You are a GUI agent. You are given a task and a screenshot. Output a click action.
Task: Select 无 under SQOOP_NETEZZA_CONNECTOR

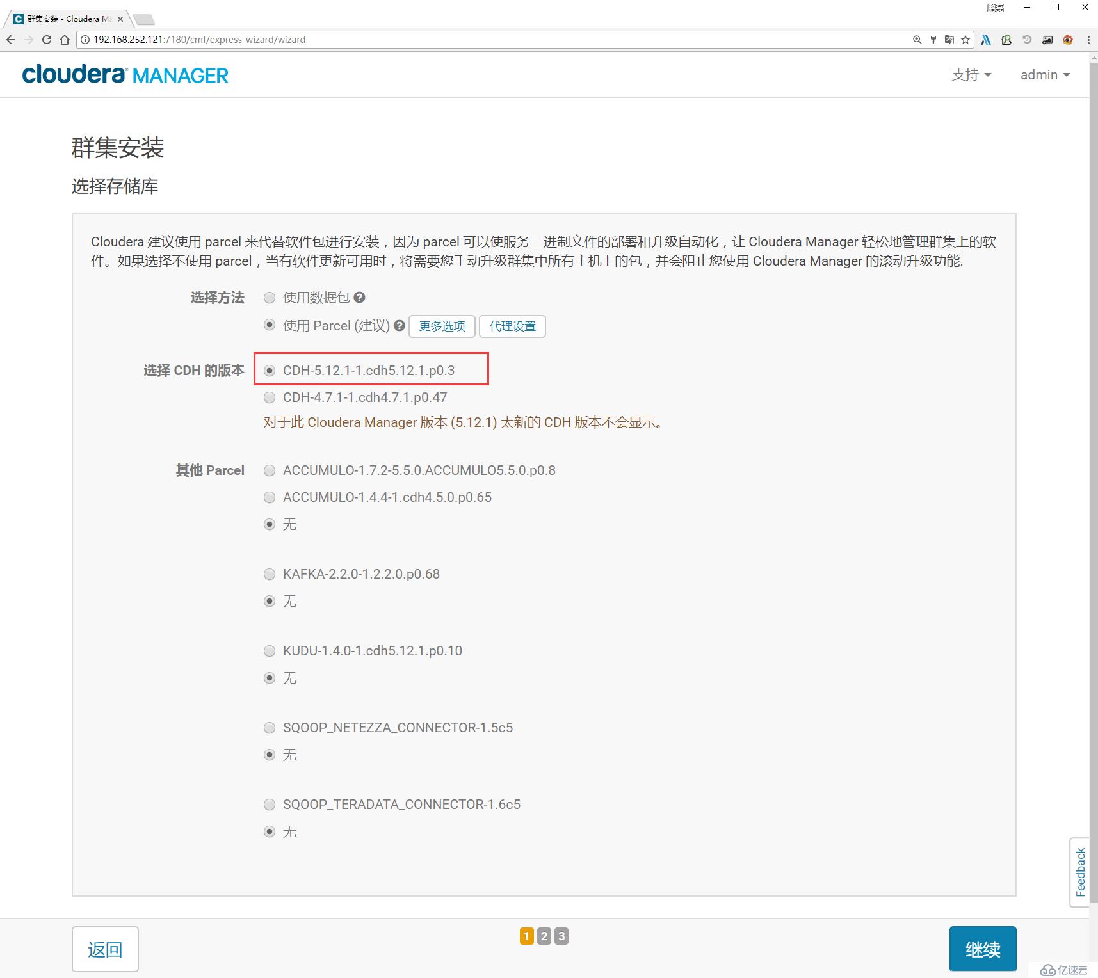270,755
